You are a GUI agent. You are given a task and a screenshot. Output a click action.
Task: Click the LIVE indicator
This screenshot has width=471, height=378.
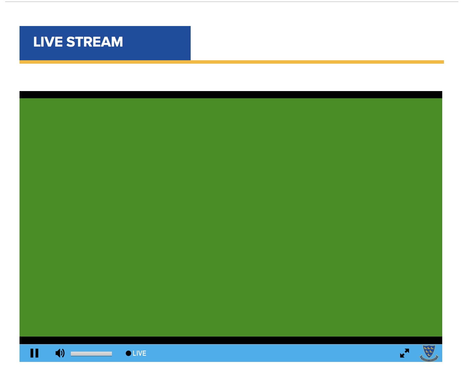pos(136,353)
